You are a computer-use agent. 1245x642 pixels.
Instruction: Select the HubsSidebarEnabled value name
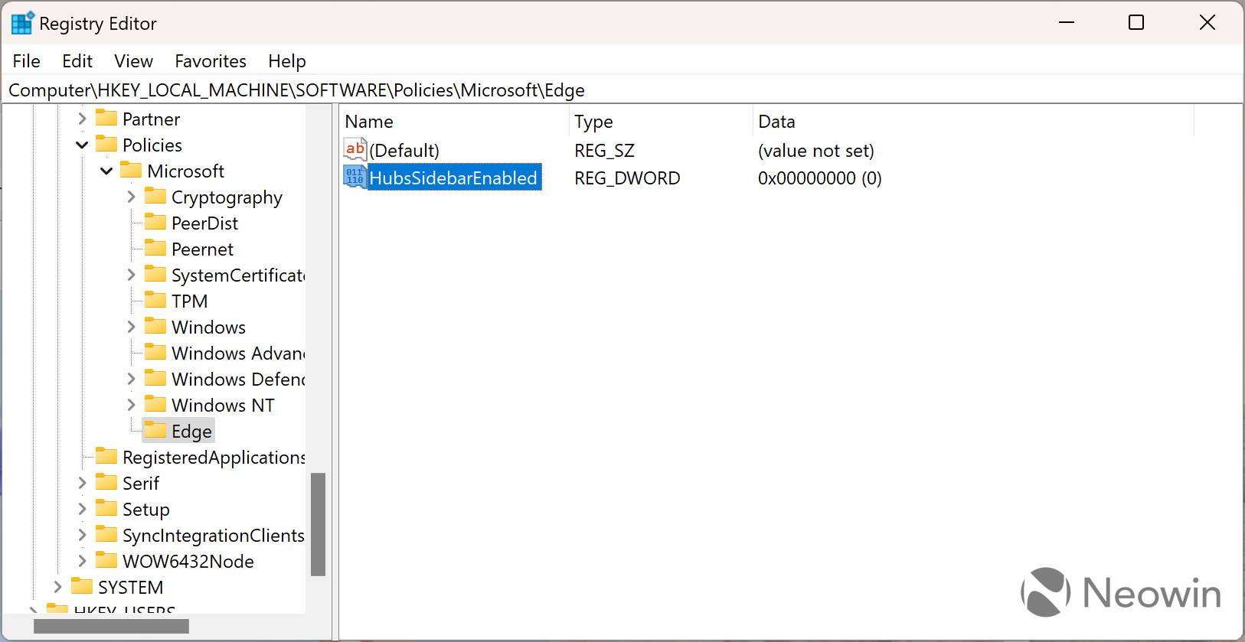453,178
